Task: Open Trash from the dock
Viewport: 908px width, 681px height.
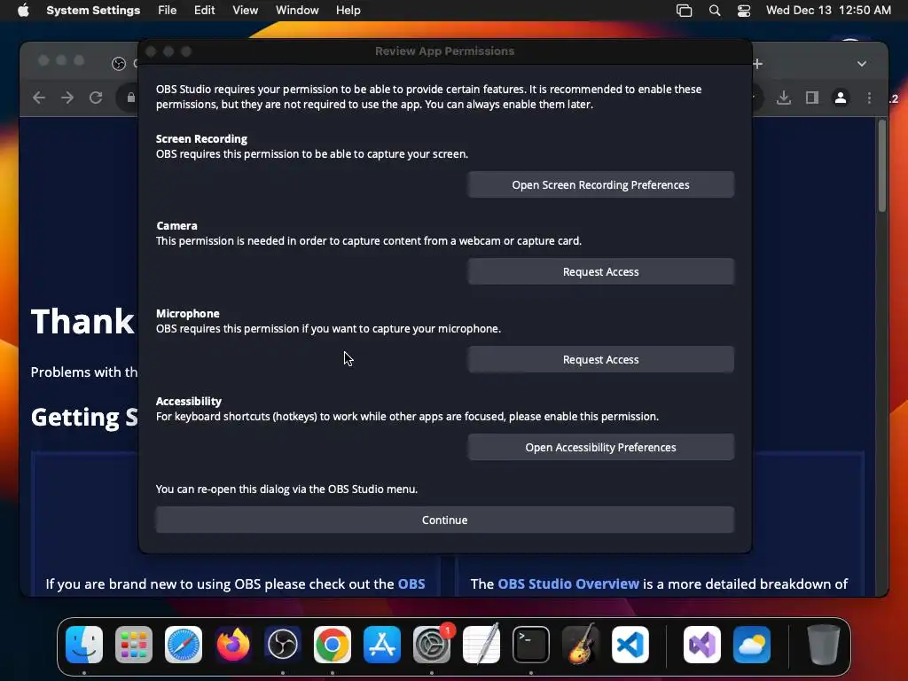Action: pyautogui.click(x=823, y=645)
